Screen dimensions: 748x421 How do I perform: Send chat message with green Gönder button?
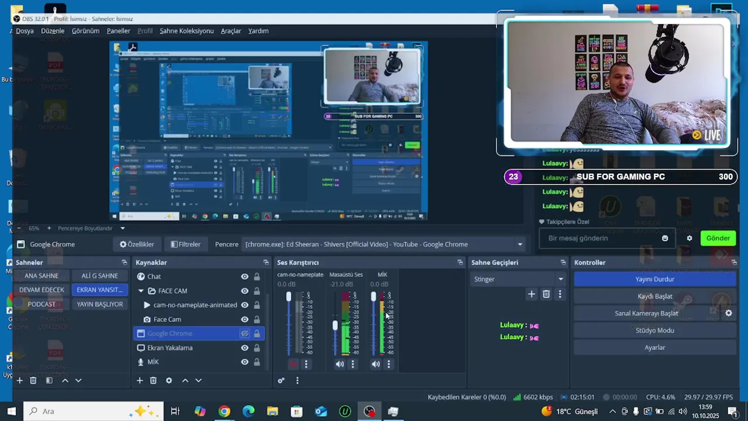[x=718, y=238]
